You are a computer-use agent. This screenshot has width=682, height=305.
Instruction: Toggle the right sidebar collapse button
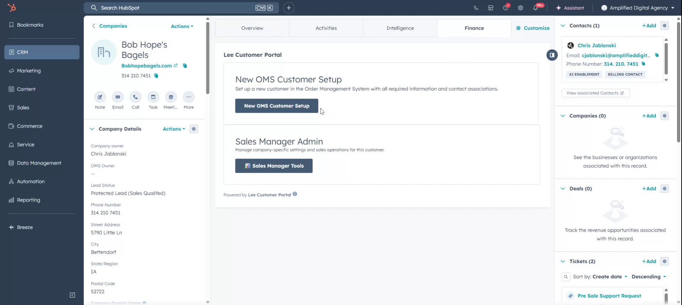pos(552,55)
